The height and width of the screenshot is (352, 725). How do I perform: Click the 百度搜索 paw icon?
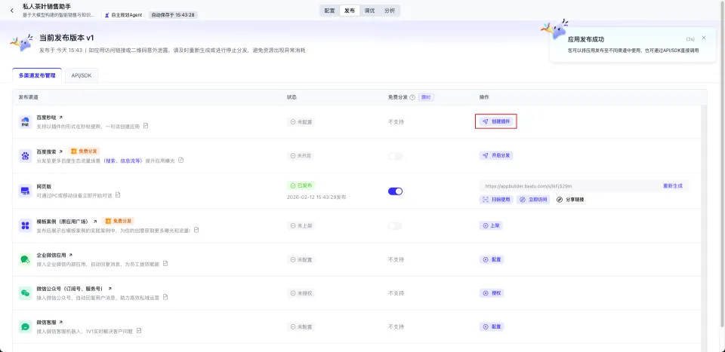(x=25, y=155)
